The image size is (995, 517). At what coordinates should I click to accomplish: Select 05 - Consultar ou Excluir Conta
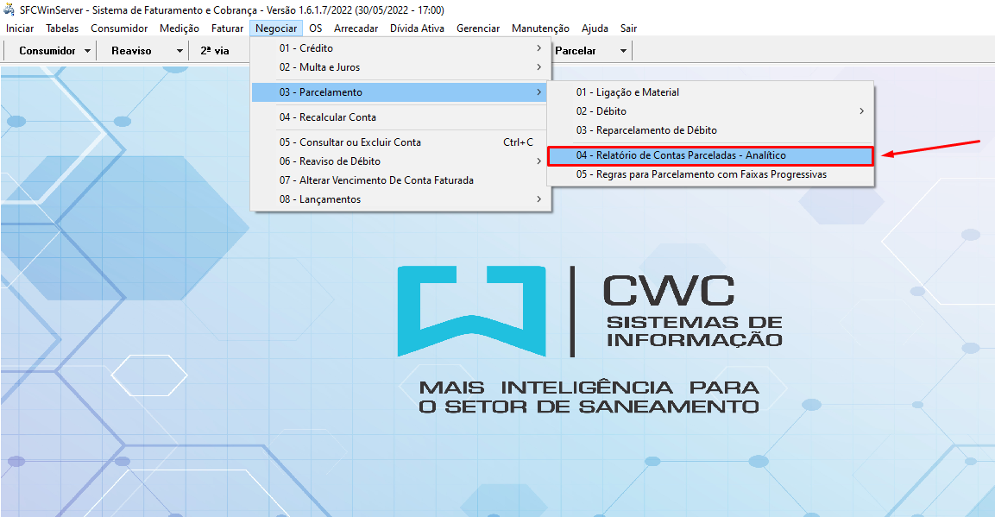[350, 142]
